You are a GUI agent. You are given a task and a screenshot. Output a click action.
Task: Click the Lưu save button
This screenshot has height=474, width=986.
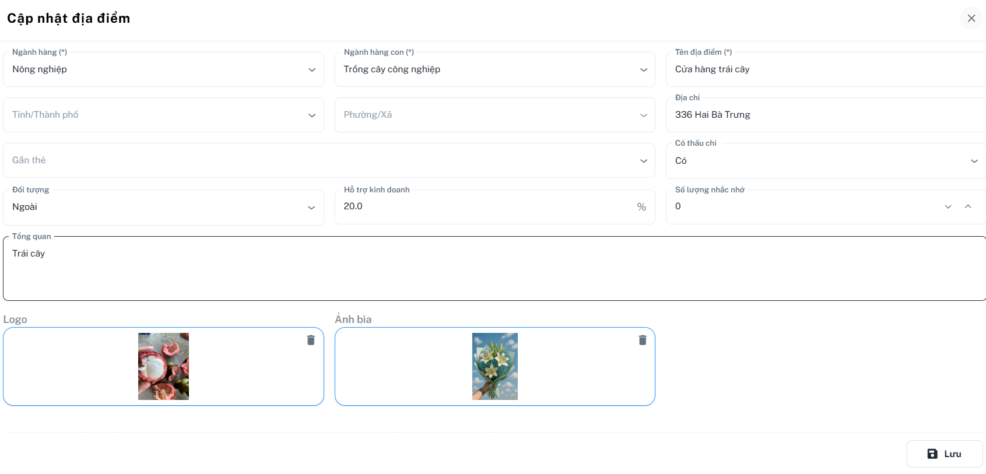coord(944,454)
